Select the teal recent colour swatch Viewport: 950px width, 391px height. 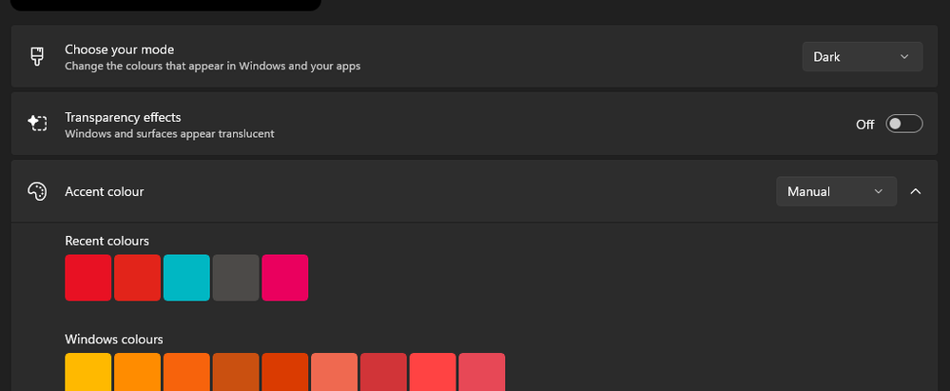(186, 278)
